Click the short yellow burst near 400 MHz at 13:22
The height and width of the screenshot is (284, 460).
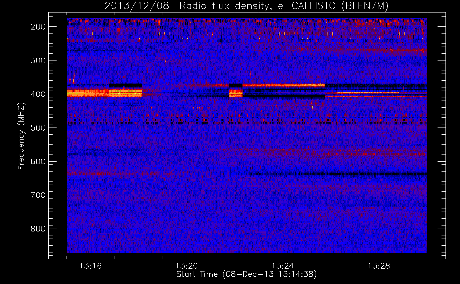coord(236,93)
